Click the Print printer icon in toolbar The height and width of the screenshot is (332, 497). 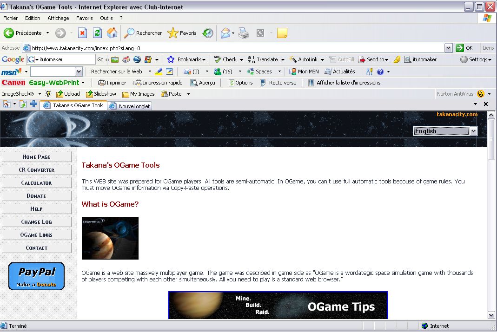tap(244, 33)
